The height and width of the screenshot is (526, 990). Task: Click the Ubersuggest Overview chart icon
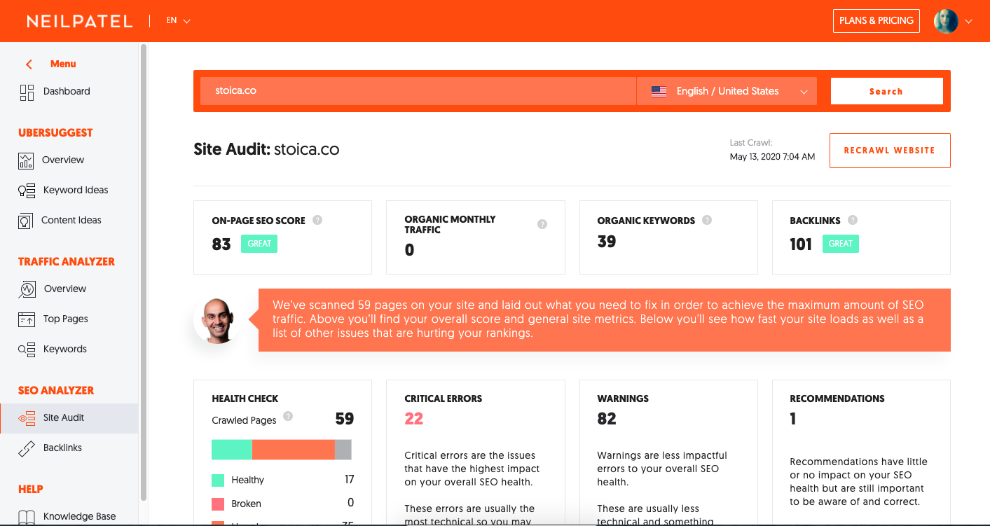[26, 160]
